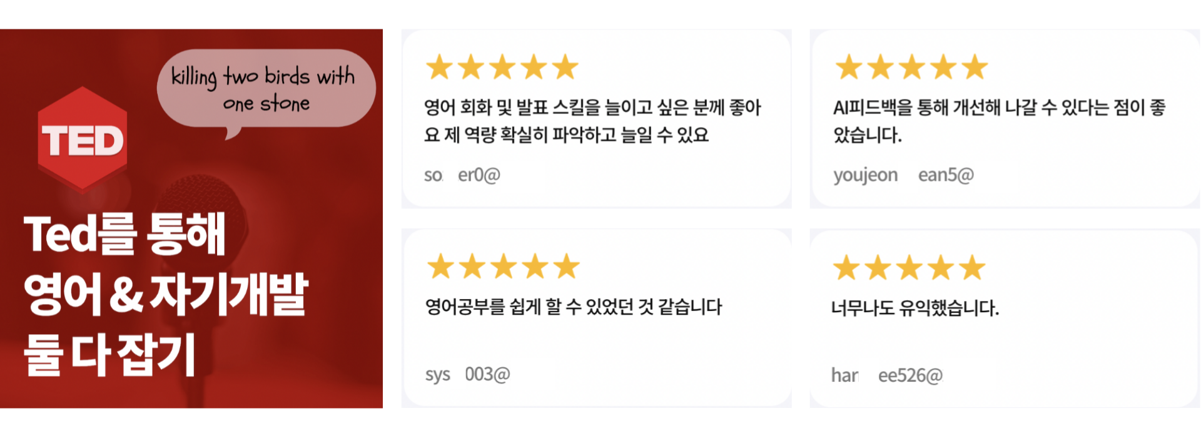Screen dimensions: 1201x438
Task: Select the '영어공부를 쉽게 할 수 있었던' review text
Action: [x=574, y=307]
